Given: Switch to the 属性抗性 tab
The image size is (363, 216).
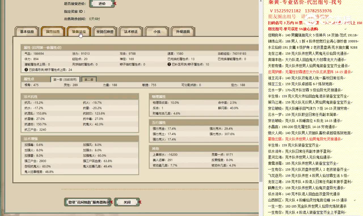Looking at the screenshot, I should [53, 32].
